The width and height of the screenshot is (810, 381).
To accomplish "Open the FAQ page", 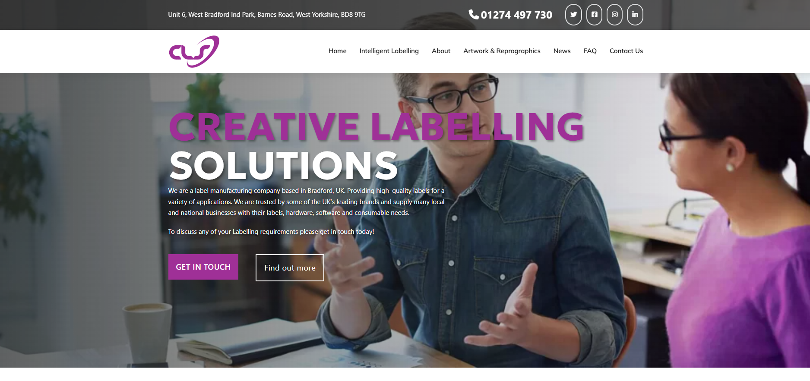I will click(x=590, y=51).
